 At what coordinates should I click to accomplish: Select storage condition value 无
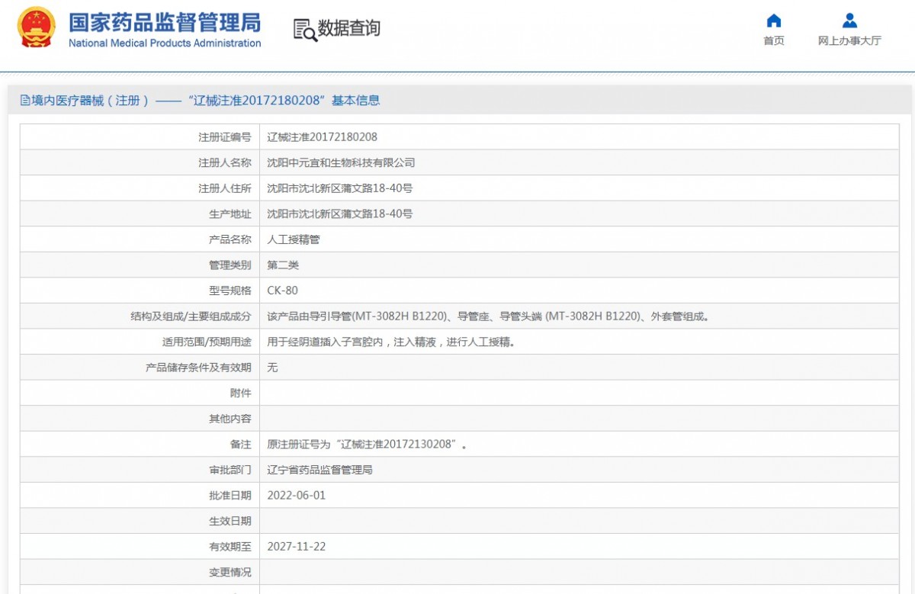(273, 368)
